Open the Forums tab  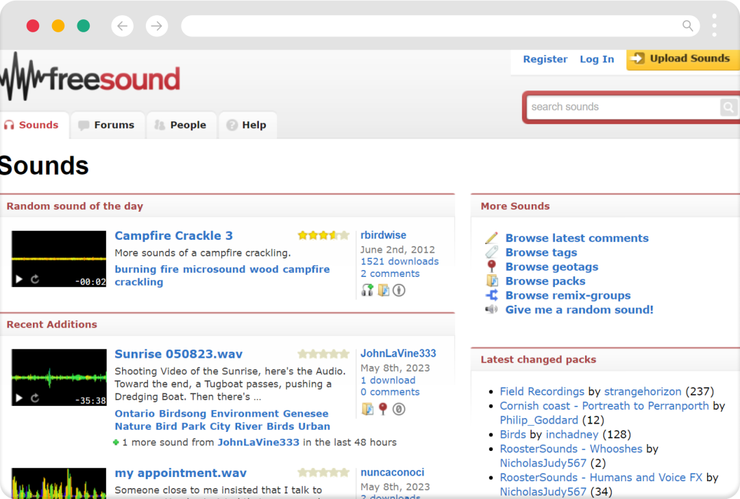pyautogui.click(x=108, y=125)
